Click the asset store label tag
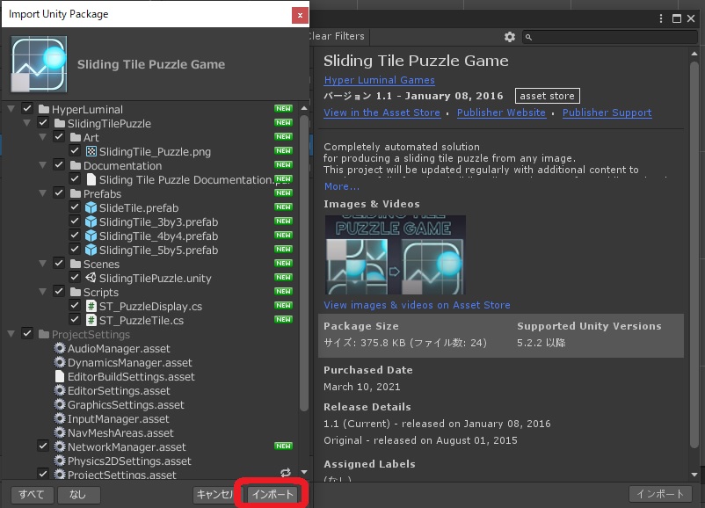This screenshot has height=508, width=705. [547, 96]
